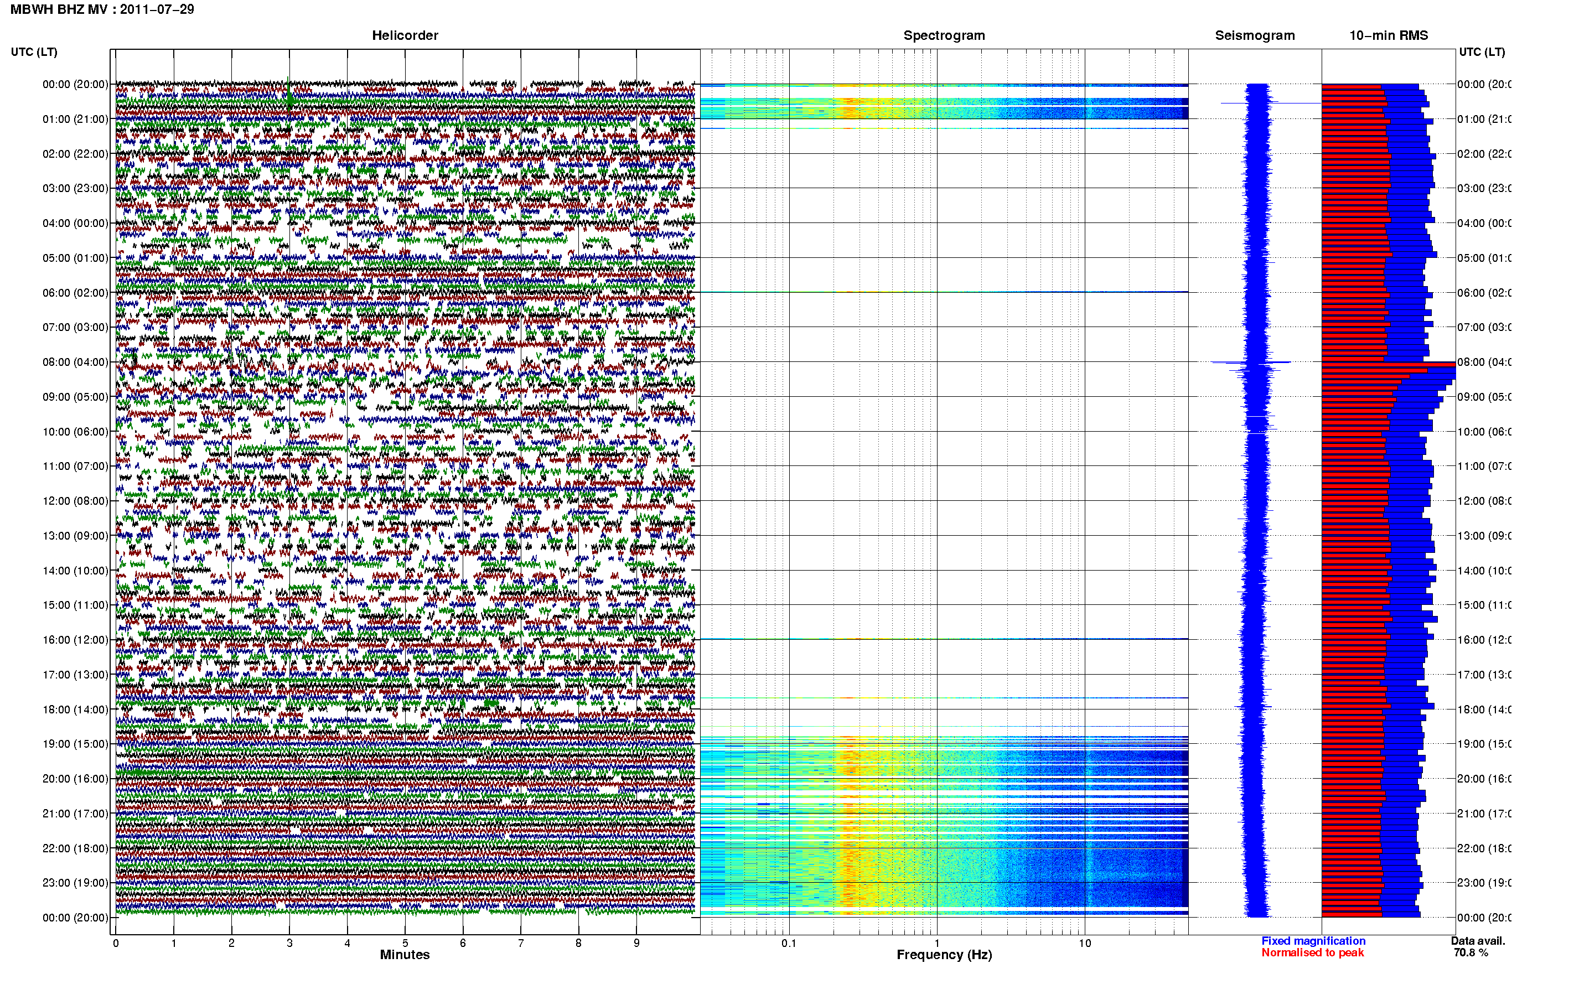1574x984 pixels.
Task: Click the "10-min RMS" panel heading
Action: coord(1389,35)
